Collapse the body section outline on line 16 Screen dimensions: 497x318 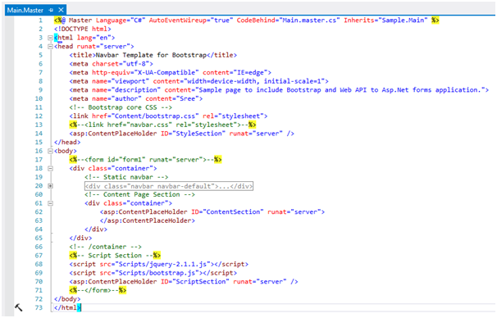pos(50,151)
